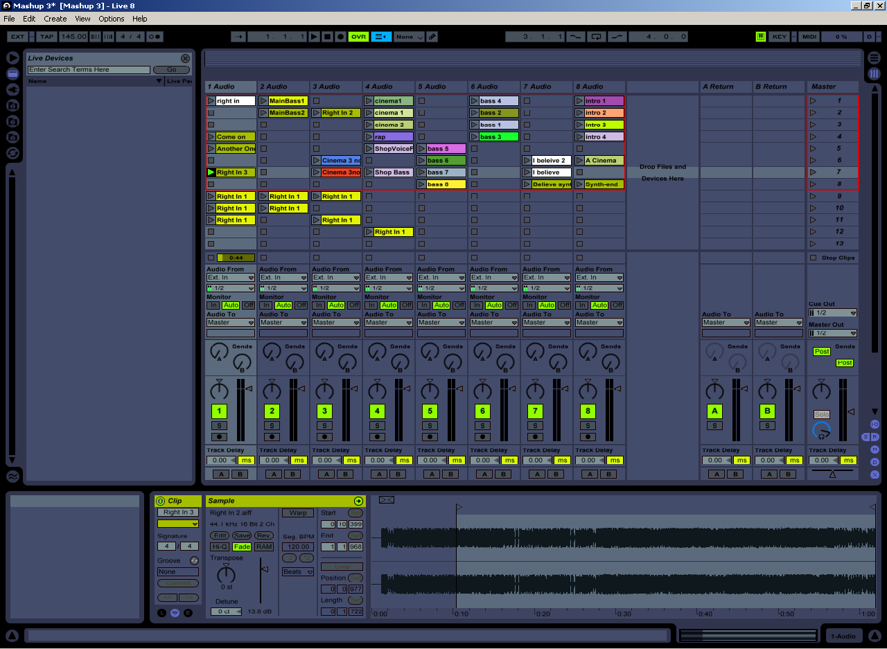Show the Launch box via L button
Screen dimensions: 887x649
tap(161, 613)
